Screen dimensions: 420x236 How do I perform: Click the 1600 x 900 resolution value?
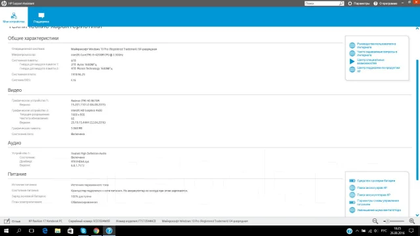tap(77, 115)
